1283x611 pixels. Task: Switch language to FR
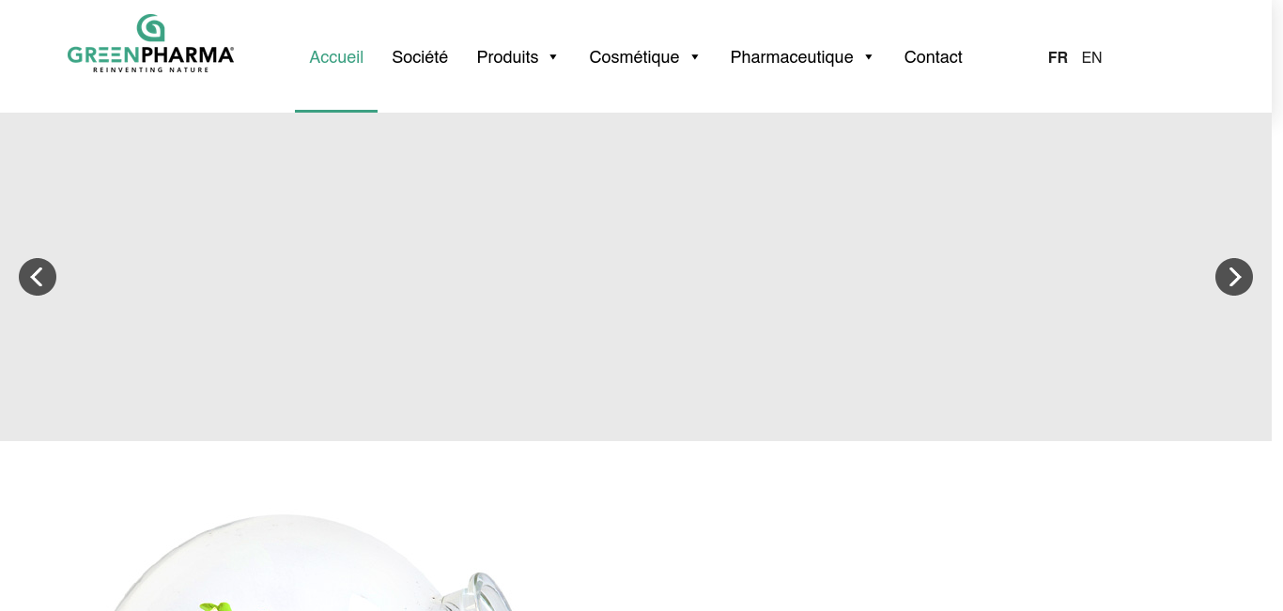pos(1058,57)
